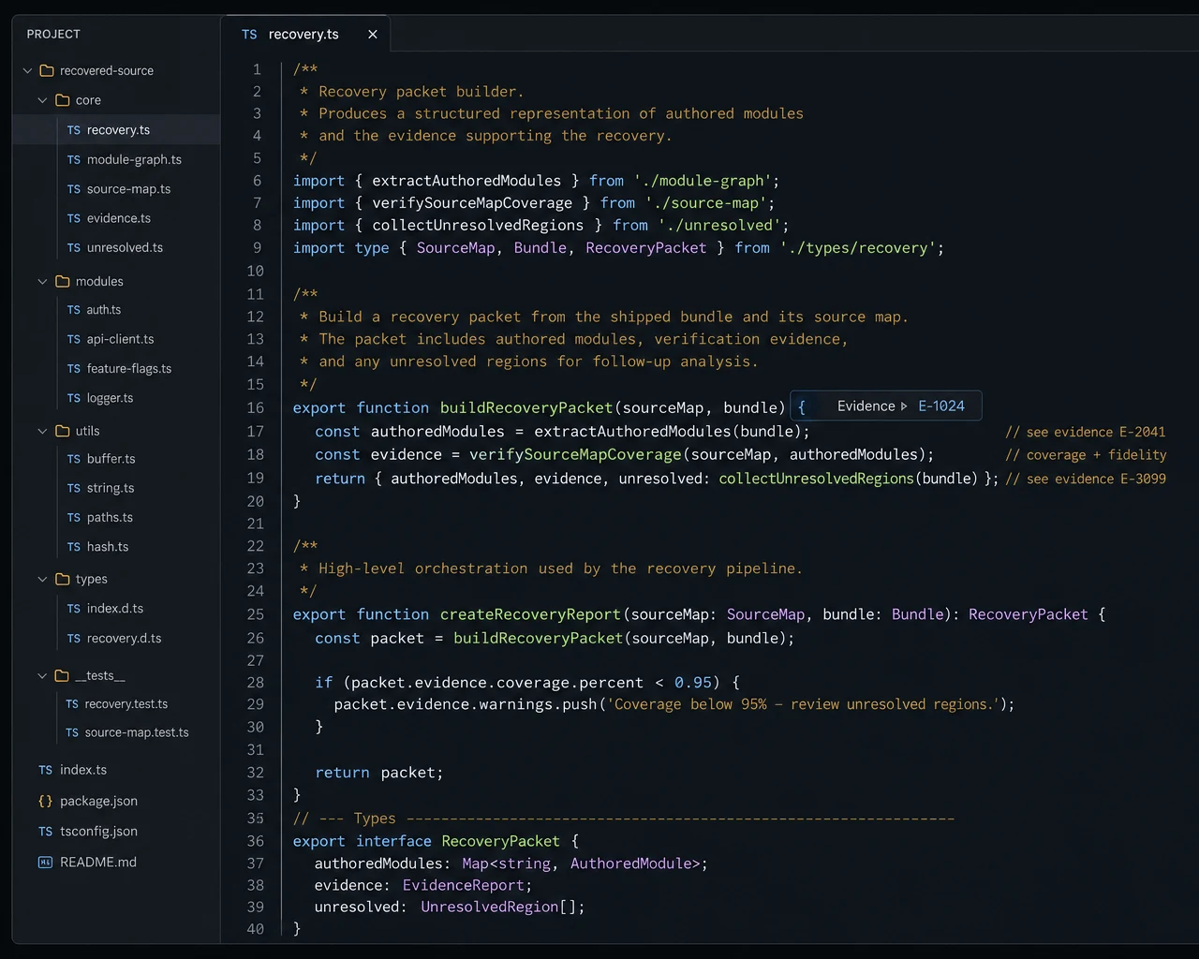The height and width of the screenshot is (959, 1199).
Task: Collapse the modules folder chevron
Action: click(x=42, y=281)
